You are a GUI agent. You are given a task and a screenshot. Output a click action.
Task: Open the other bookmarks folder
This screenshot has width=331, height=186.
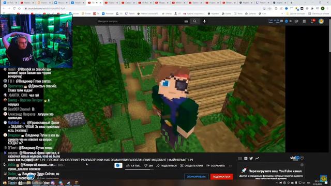[x=295, y=13]
